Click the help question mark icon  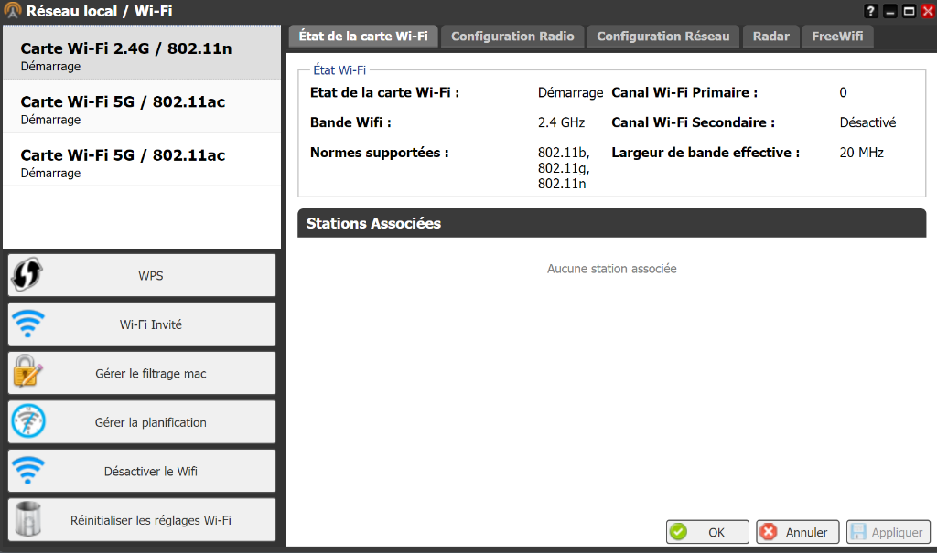click(x=870, y=11)
